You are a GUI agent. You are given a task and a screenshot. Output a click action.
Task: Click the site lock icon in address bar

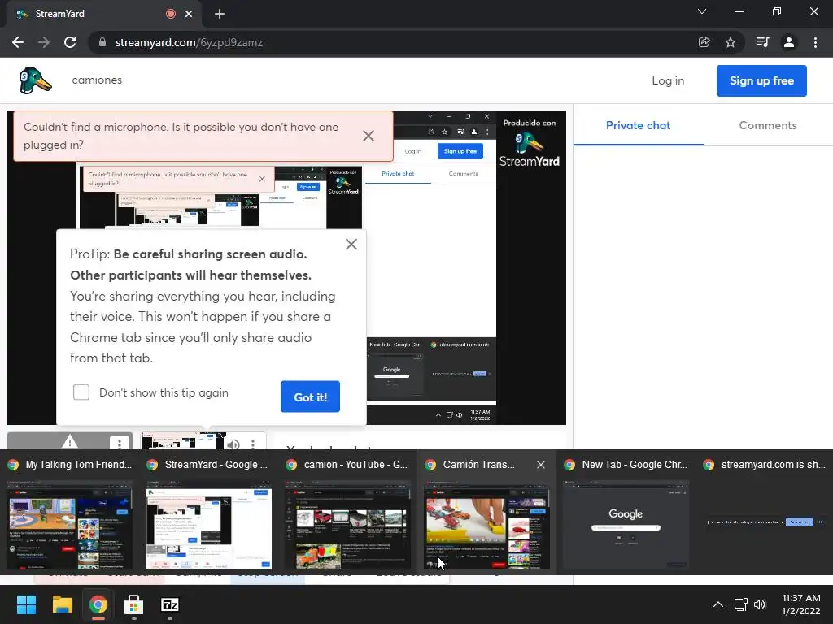coord(102,42)
